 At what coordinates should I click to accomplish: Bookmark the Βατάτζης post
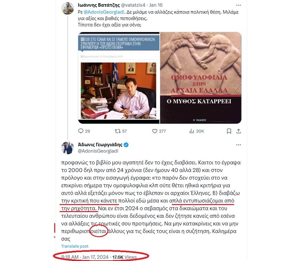(229, 131)
